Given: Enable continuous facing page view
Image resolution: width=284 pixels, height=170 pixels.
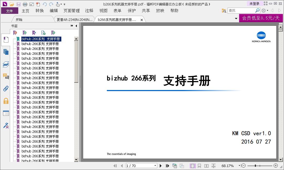Looking at the screenshot, I should coord(213,166).
